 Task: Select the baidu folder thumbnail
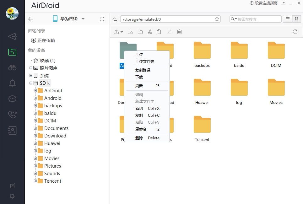(239, 50)
